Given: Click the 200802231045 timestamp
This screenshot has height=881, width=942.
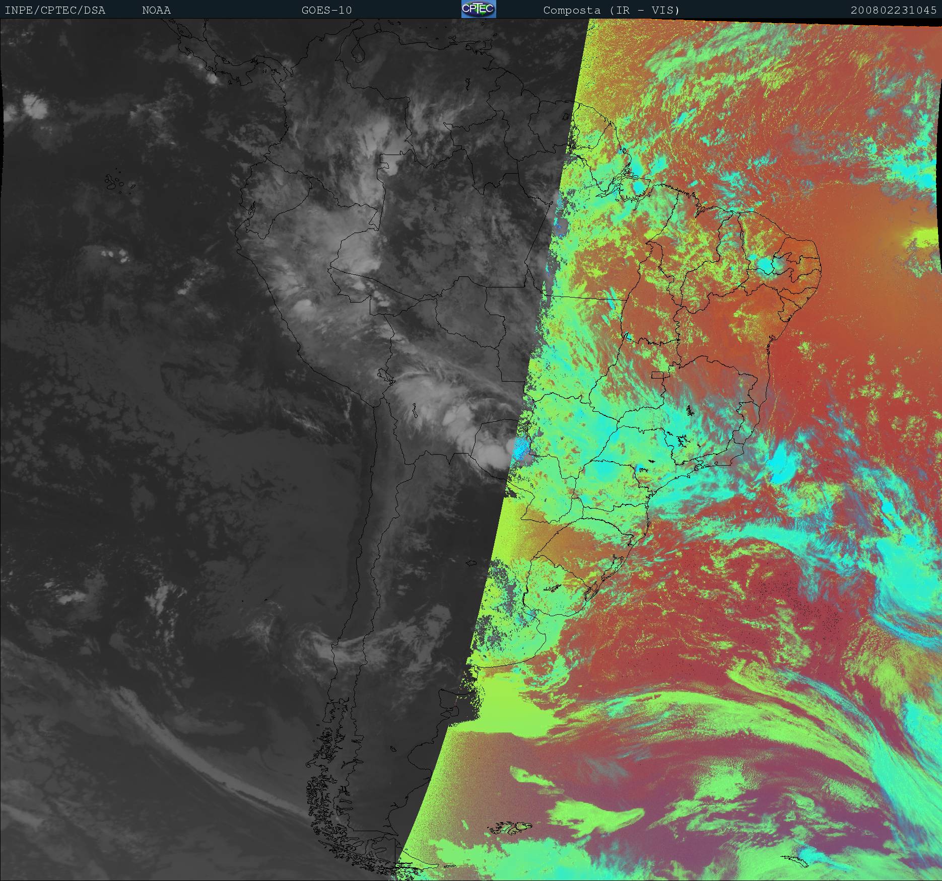Looking at the screenshot, I should pos(893,10).
